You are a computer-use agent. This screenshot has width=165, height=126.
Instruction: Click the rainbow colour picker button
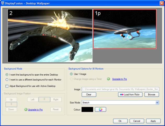[x=101, y=109]
